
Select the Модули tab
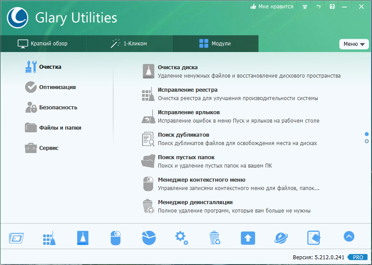tap(215, 44)
